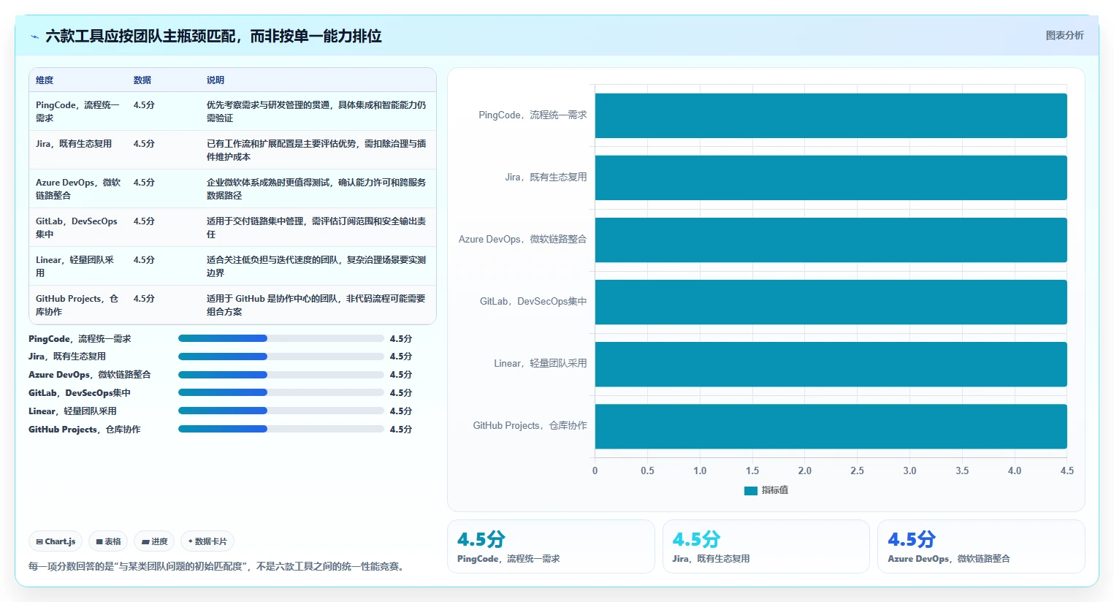Click description starting 企业微软体系成熟时
Screen dimensions: 1114x602
pos(316,188)
